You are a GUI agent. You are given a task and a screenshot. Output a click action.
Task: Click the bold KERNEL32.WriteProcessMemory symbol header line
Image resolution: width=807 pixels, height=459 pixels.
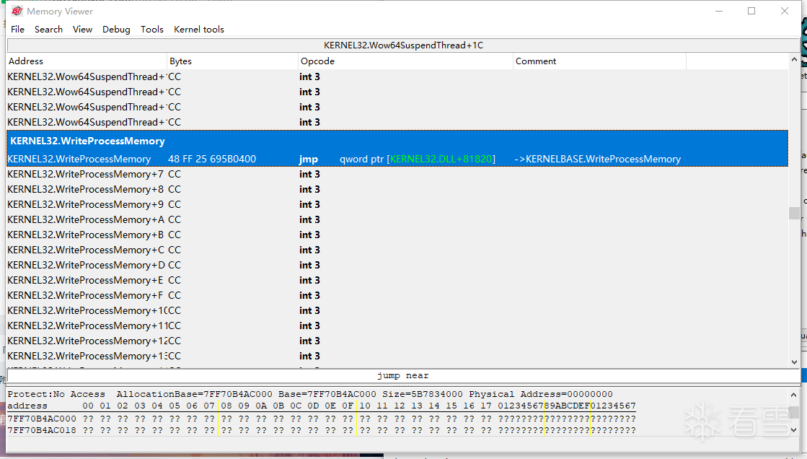click(x=87, y=141)
